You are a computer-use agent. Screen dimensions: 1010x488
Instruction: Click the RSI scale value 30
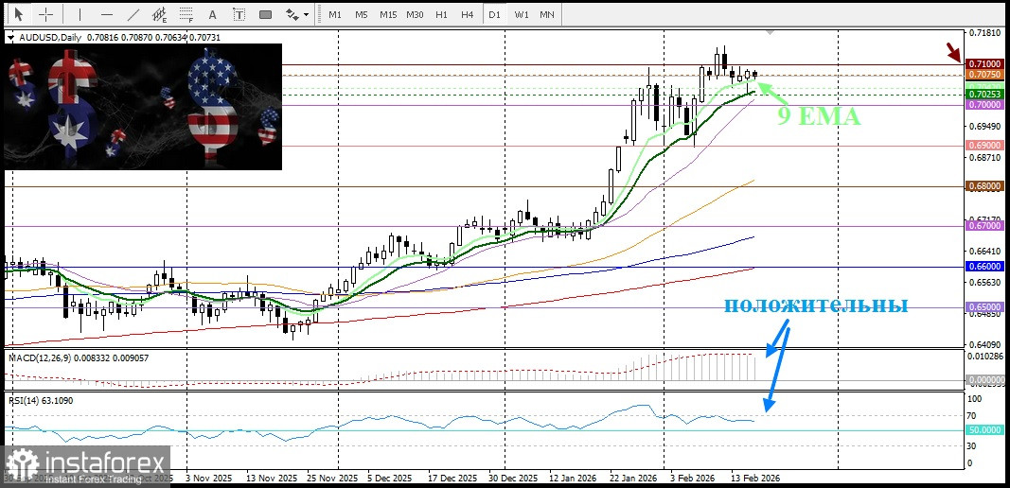point(973,446)
